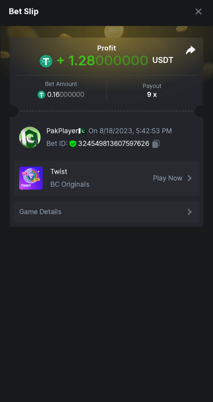
Task: Copy the Bet ID with copy icon
Action: [156, 144]
